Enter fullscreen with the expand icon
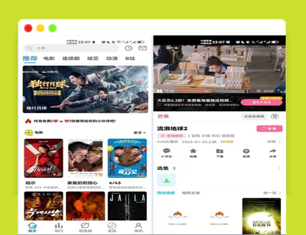The height and width of the screenshot is (235, 306). coord(280,91)
